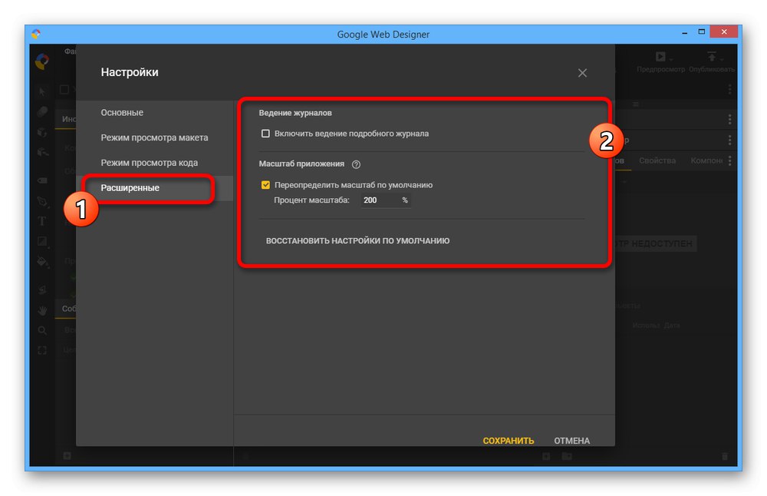767x496 pixels.
Task: Open the Основные settings section
Action: [154, 113]
